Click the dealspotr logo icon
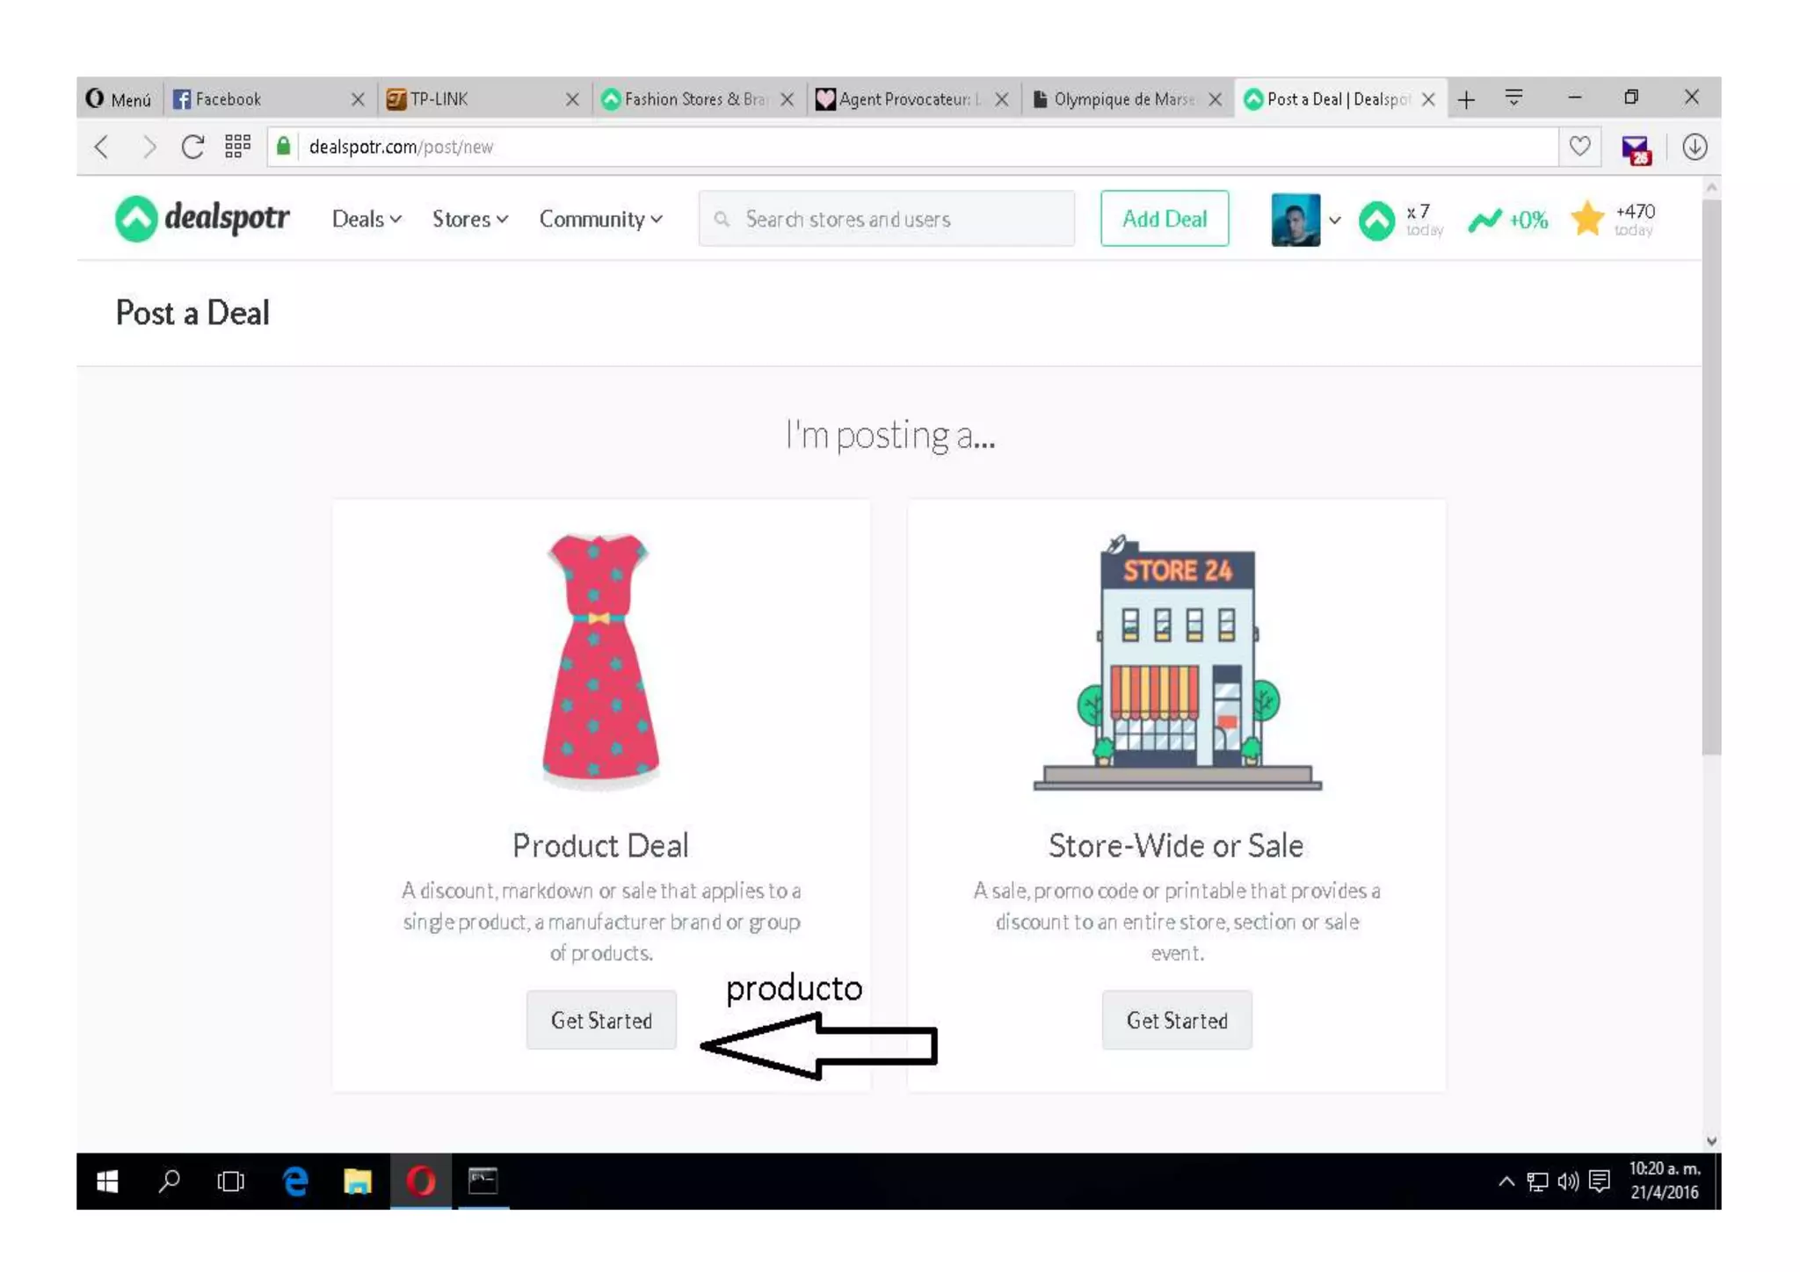1800x1272 pixels. pos(136,219)
